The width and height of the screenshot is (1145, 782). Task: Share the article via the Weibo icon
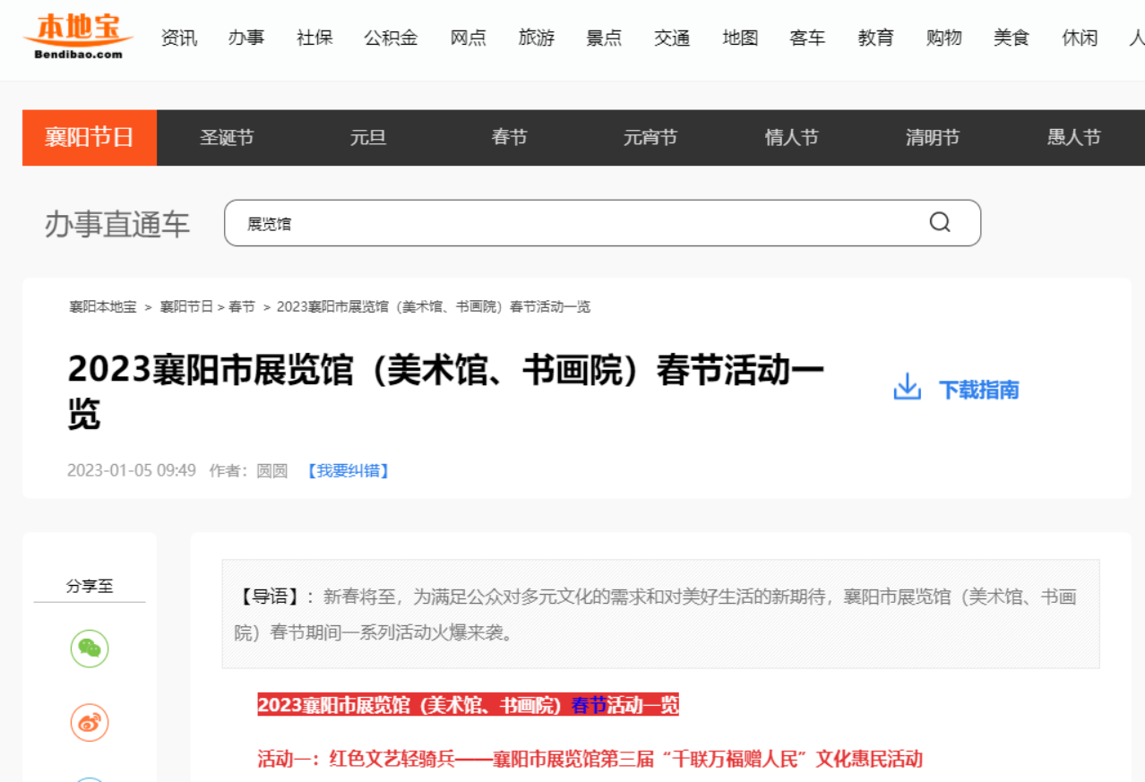point(89,721)
